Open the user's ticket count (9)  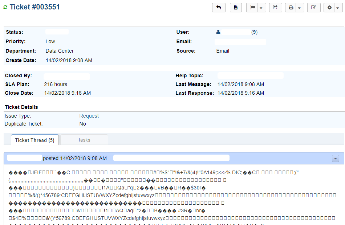(254, 32)
